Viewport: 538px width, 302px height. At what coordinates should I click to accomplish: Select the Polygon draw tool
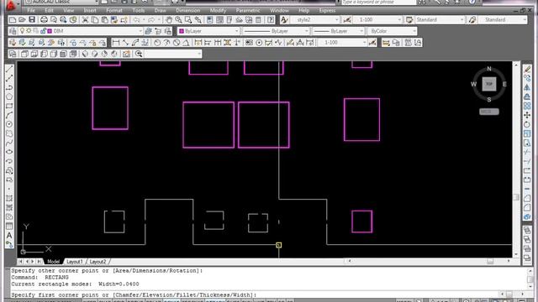(9, 97)
